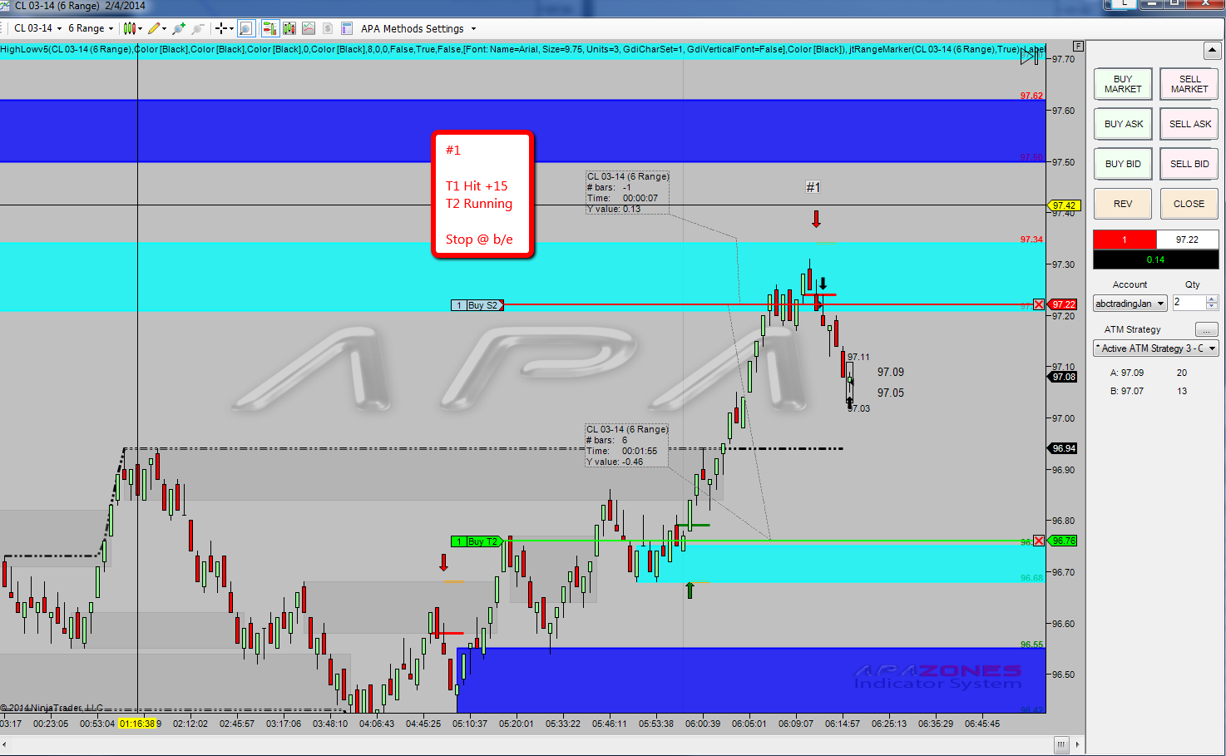Image resolution: width=1226 pixels, height=756 pixels.
Task: Click the bid size value 13
Action: point(1182,391)
